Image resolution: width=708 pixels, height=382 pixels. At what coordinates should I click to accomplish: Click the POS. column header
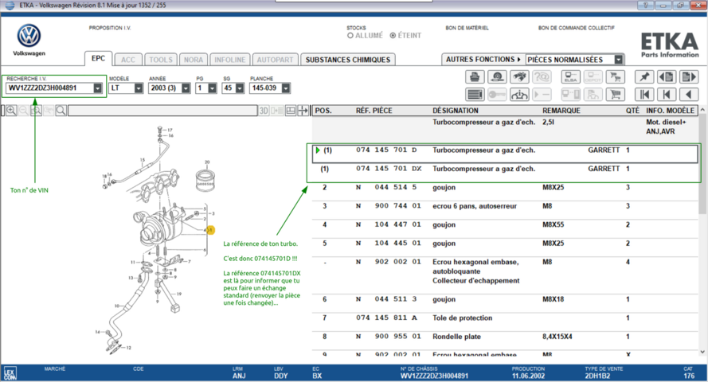[323, 111]
